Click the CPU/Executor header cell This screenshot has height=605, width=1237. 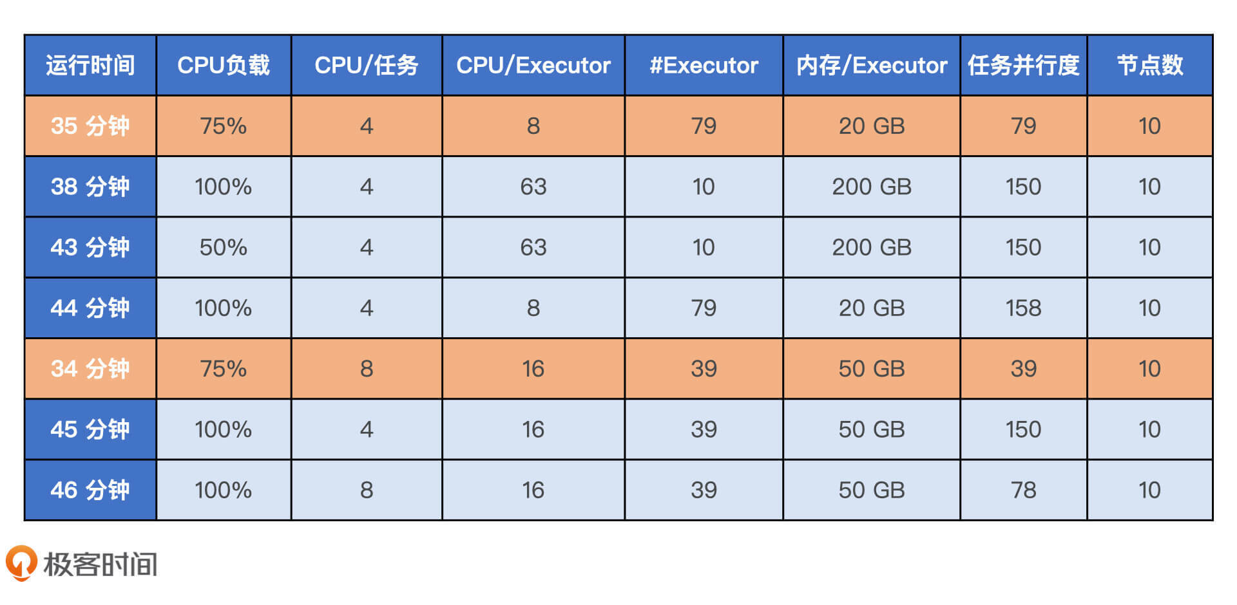coord(533,65)
